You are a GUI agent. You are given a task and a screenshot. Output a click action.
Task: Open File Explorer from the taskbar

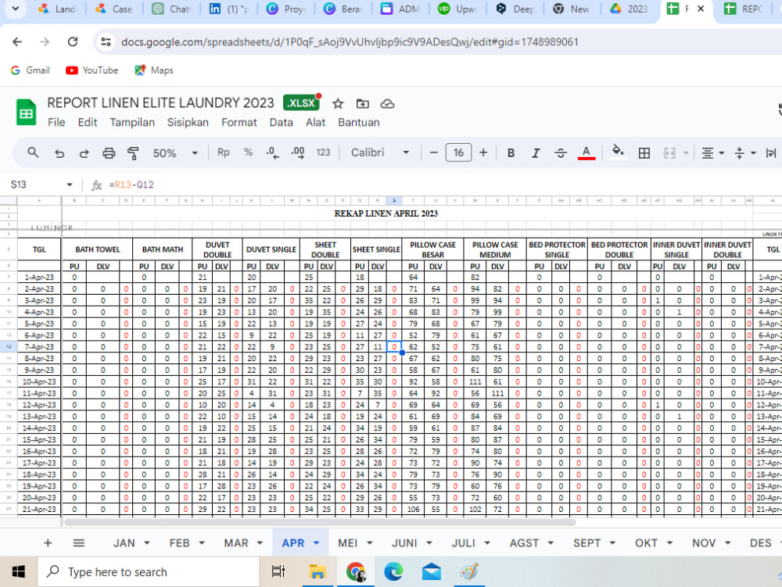tap(317, 571)
